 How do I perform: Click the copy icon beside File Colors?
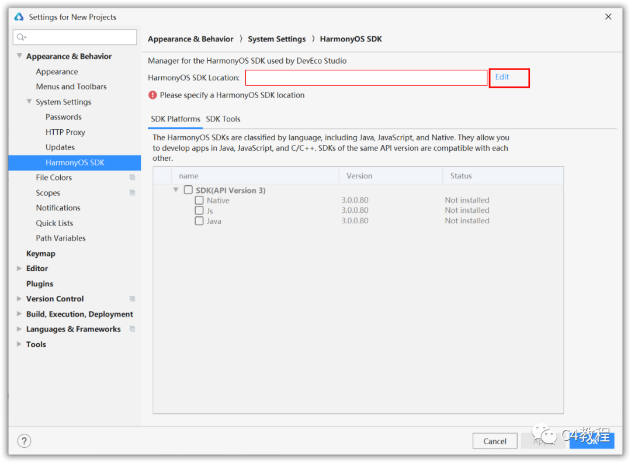132,177
